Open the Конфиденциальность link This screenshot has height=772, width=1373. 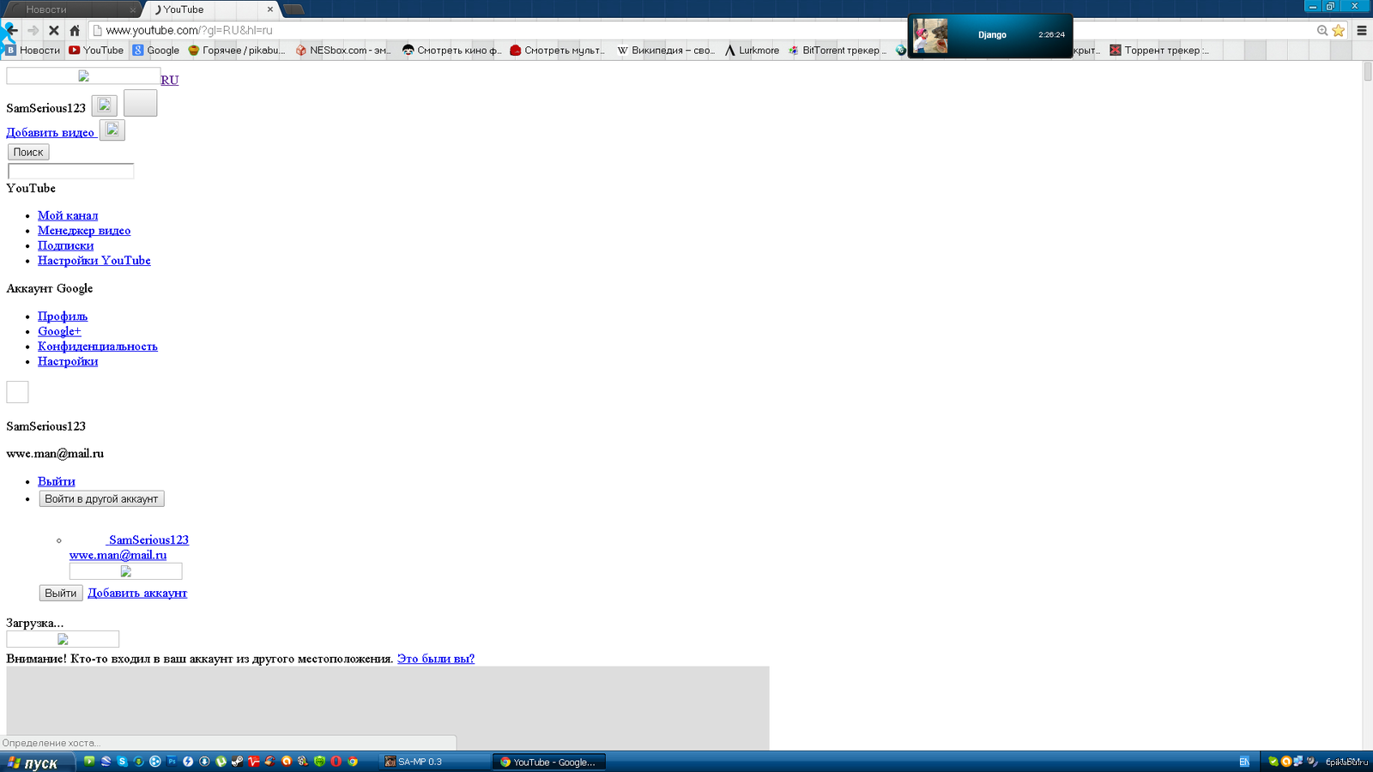tap(98, 346)
